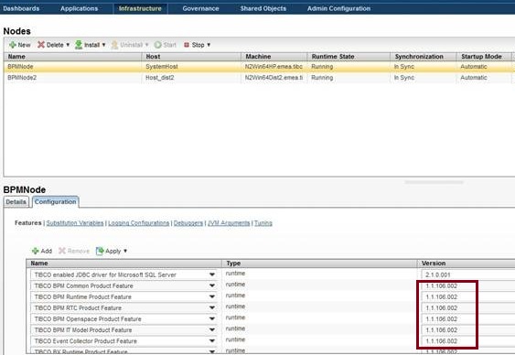Click the Apply features icon

(100, 251)
